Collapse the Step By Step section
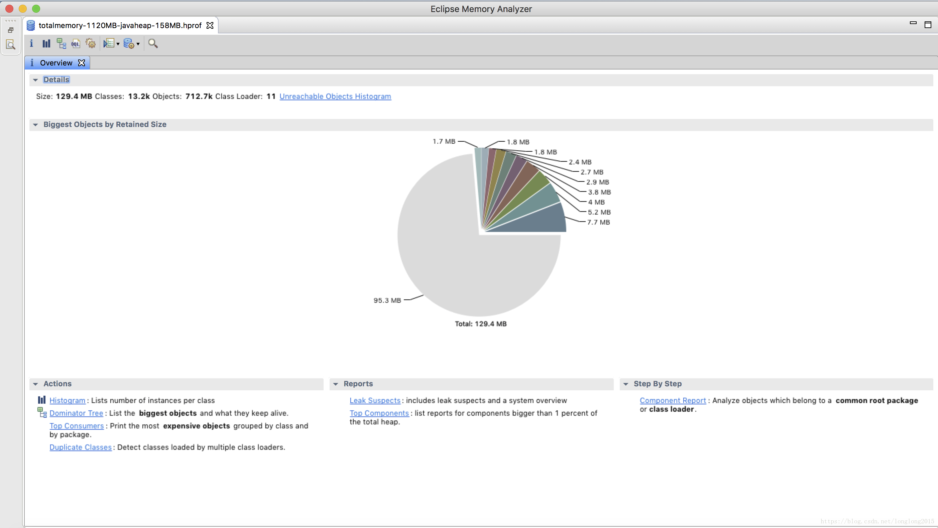The height and width of the screenshot is (528, 938). pos(625,384)
